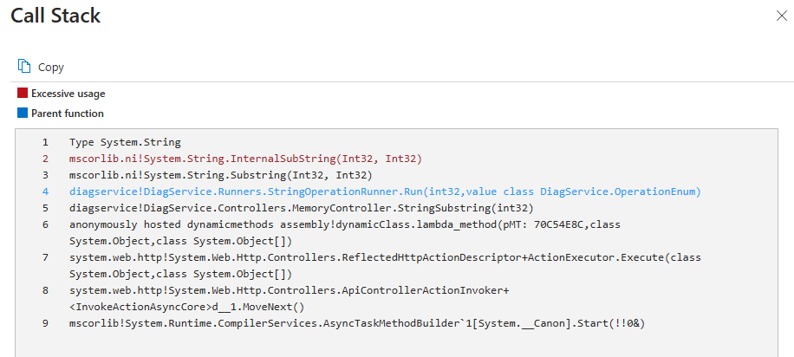
Task: Click line number 2 in gutter
Action: 44,159
